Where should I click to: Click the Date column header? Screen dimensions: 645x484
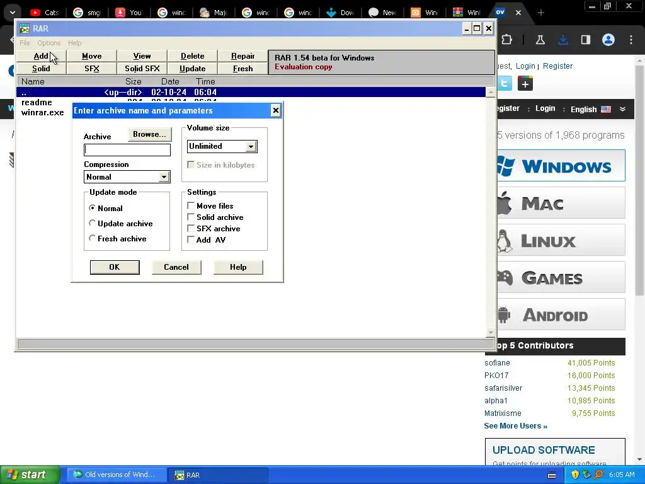[x=170, y=81]
